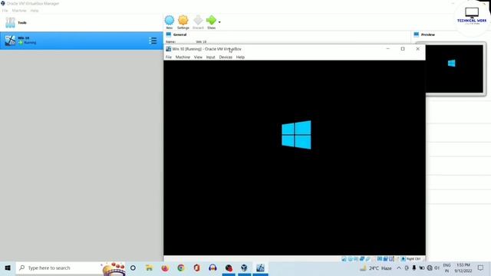
Task: Launch Office from the taskbar
Action: click(196, 268)
